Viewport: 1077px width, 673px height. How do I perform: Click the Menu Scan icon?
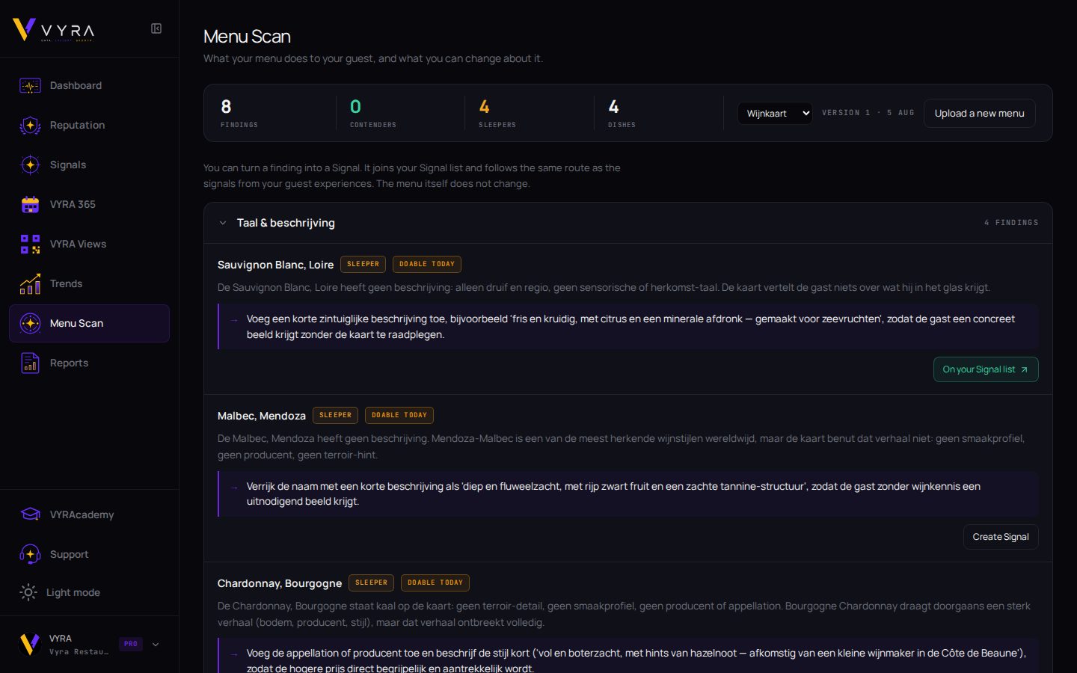[x=30, y=324]
